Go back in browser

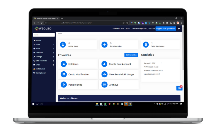point(34,23)
